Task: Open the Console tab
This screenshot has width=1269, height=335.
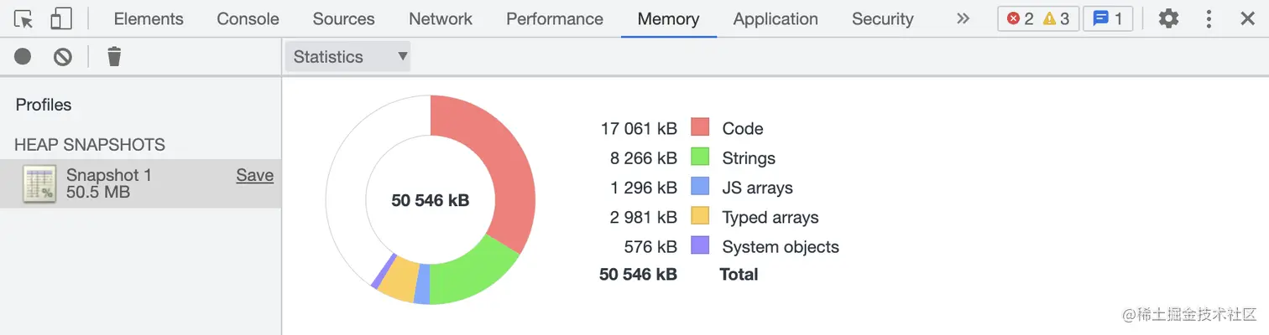Action: [248, 18]
